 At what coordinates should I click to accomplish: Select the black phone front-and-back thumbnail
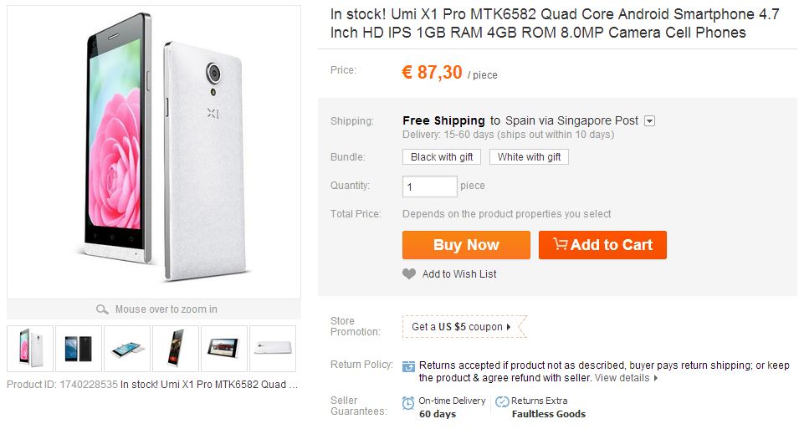(79, 348)
